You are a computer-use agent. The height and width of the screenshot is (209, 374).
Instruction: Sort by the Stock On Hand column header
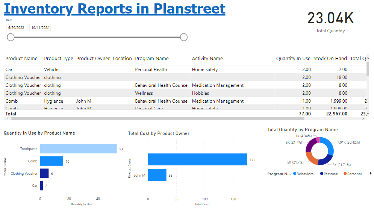pyautogui.click(x=330, y=59)
